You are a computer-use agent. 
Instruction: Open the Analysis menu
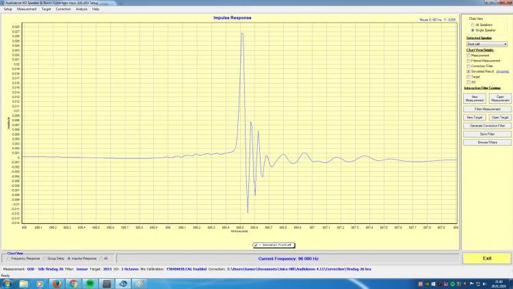tap(81, 9)
